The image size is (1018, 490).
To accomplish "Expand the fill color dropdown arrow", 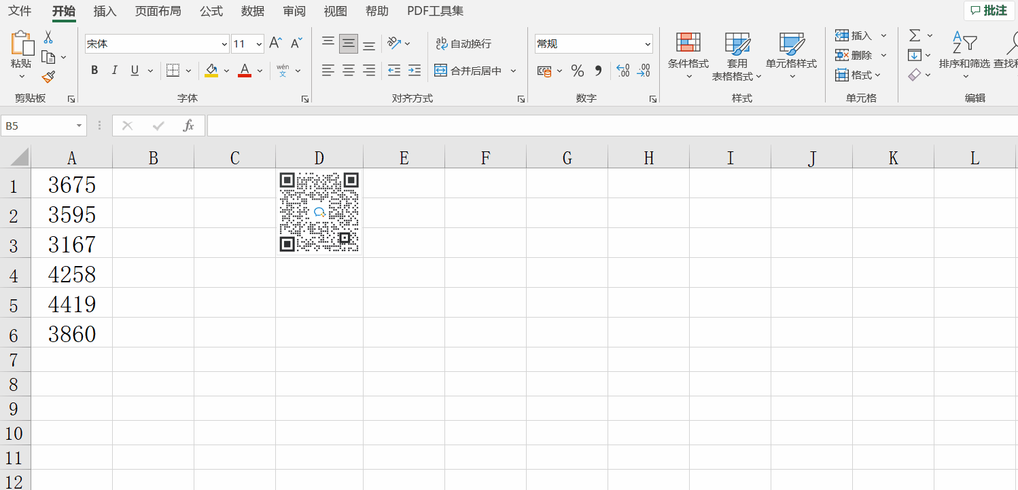I will pyautogui.click(x=226, y=70).
